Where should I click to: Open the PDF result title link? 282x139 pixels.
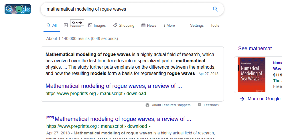point(123,119)
